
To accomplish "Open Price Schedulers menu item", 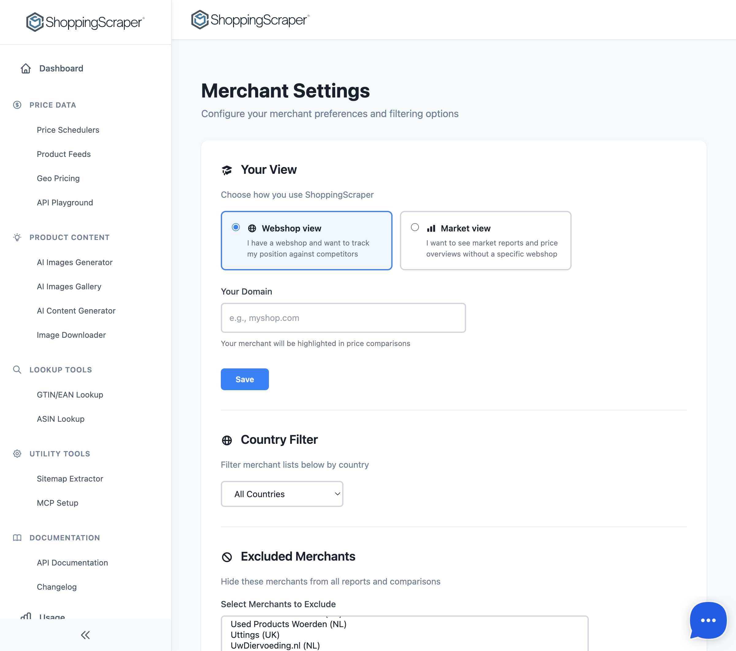I will pos(68,130).
